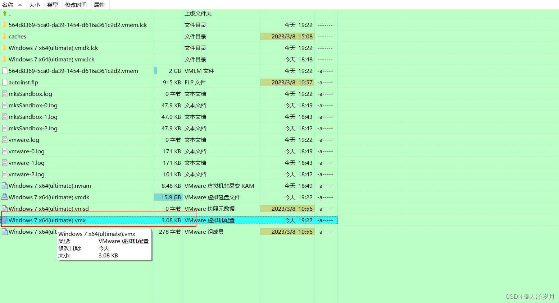
Task: Click the autoinst.flp file icon
Action: [5, 82]
